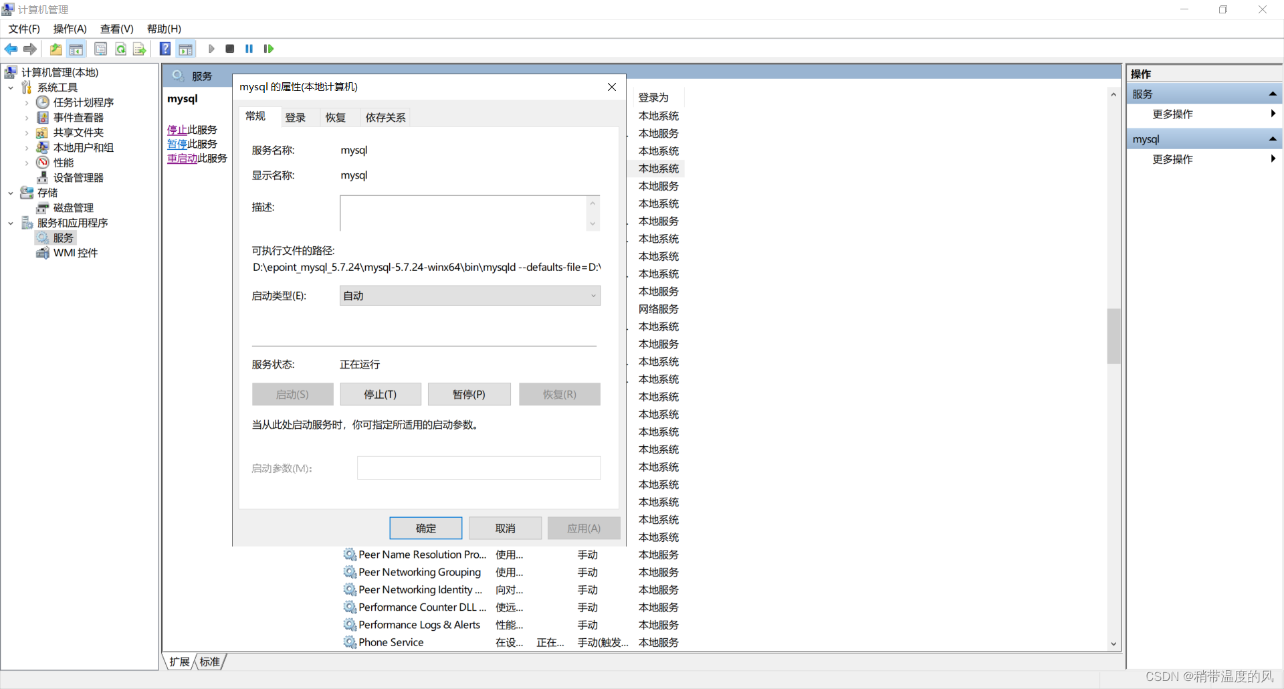Click the 停止 this service link
This screenshot has height=689, width=1284.
coord(177,130)
